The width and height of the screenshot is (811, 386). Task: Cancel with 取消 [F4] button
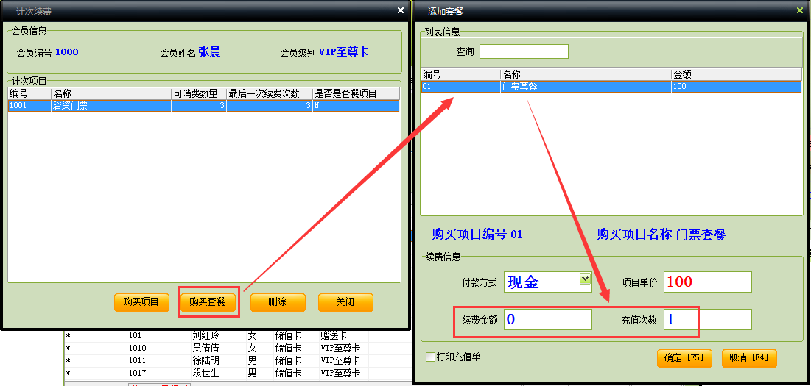point(749,358)
